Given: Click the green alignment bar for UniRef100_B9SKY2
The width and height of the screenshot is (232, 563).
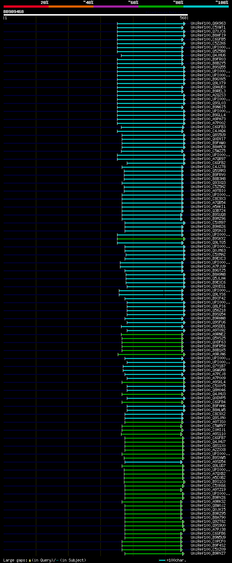Looking at the screenshot, I should (151, 239).
